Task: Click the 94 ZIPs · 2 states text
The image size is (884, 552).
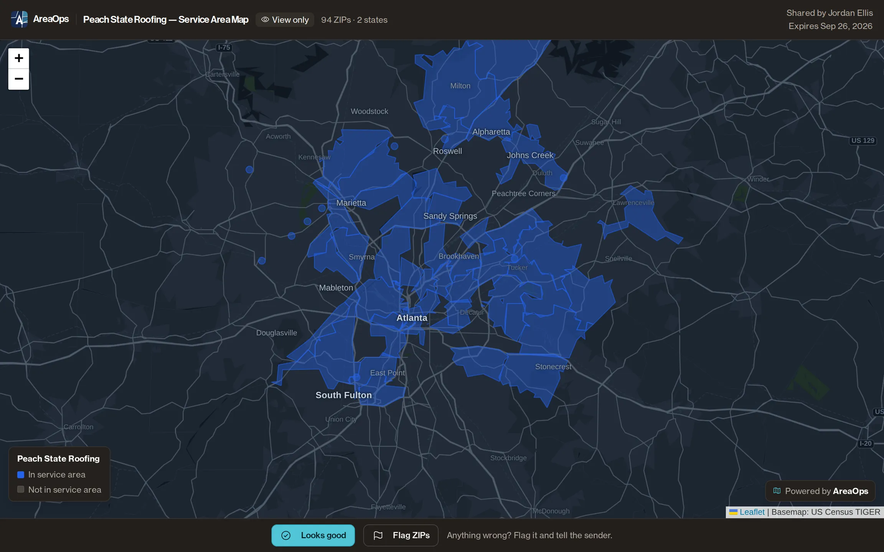Action: (354, 20)
